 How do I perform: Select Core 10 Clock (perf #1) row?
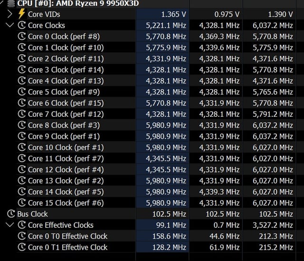point(66,147)
